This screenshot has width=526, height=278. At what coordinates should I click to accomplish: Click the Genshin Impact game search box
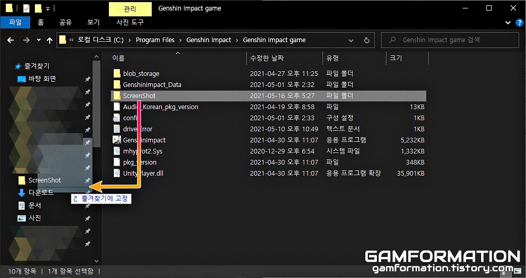pyautogui.click(x=450, y=40)
